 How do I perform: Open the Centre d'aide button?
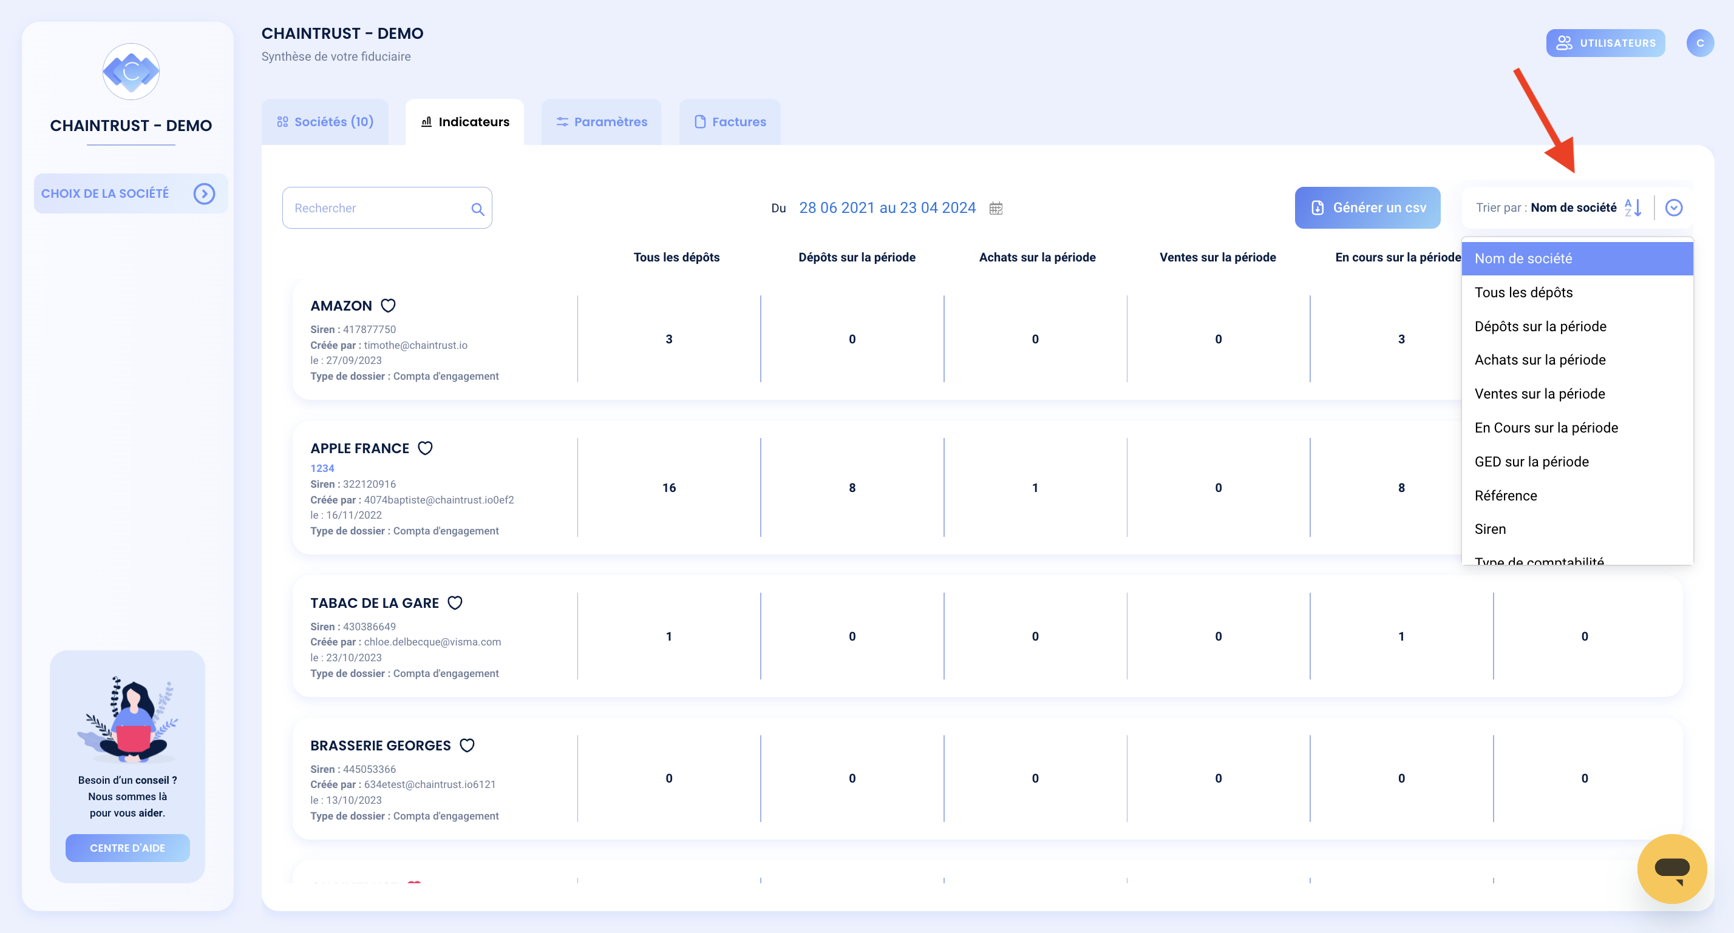point(127,847)
